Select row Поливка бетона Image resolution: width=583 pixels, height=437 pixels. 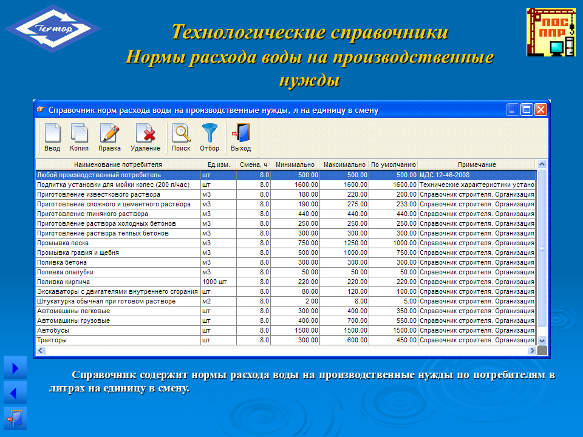[x=285, y=262]
